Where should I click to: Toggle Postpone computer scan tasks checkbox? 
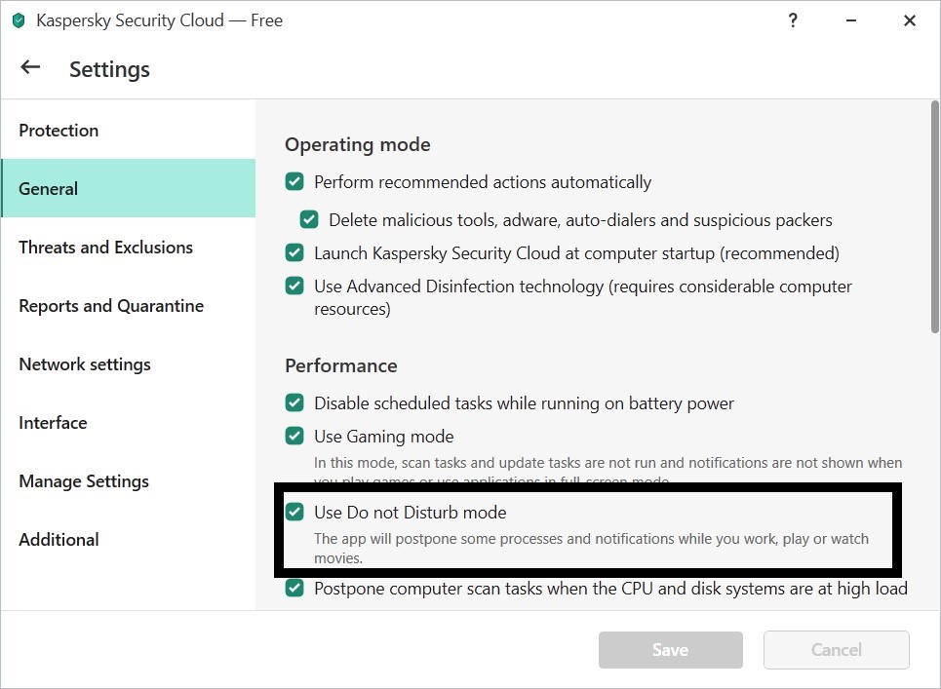(294, 589)
